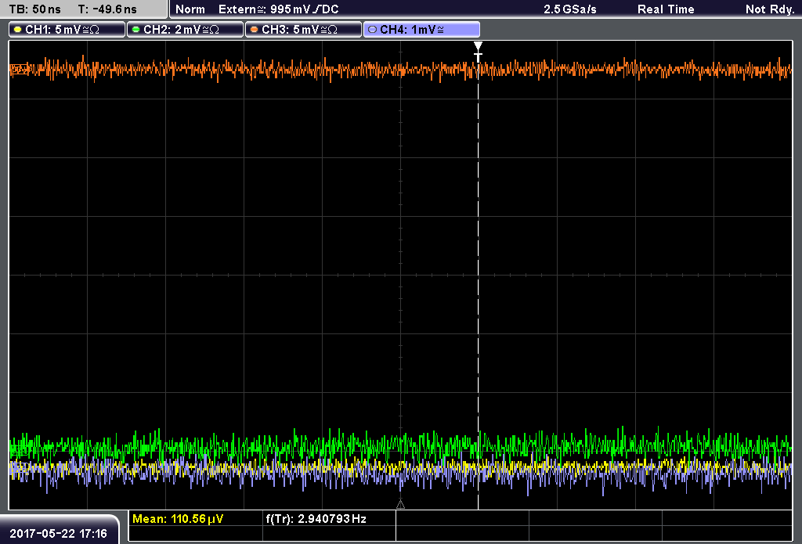
Task: Click the Extern 995 mV DC trigger readout
Action: pyautogui.click(x=279, y=9)
